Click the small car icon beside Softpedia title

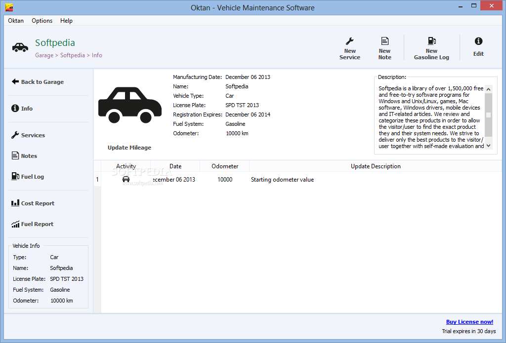click(20, 47)
